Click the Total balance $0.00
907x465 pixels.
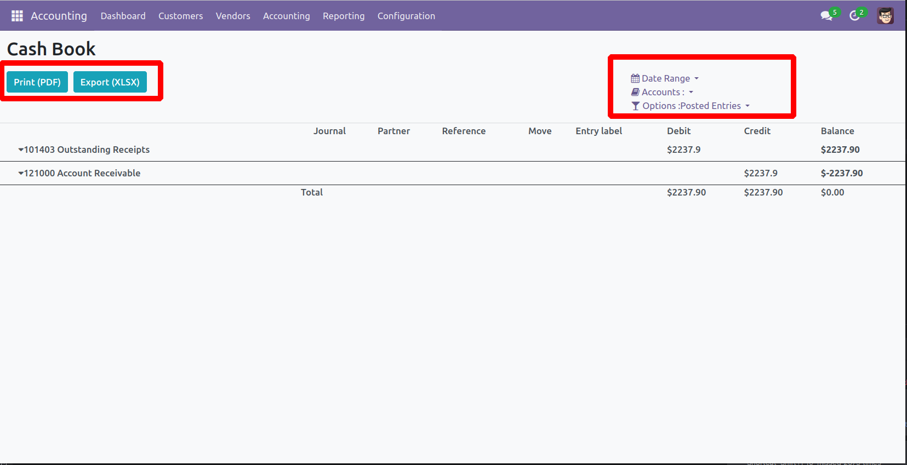pyautogui.click(x=832, y=192)
